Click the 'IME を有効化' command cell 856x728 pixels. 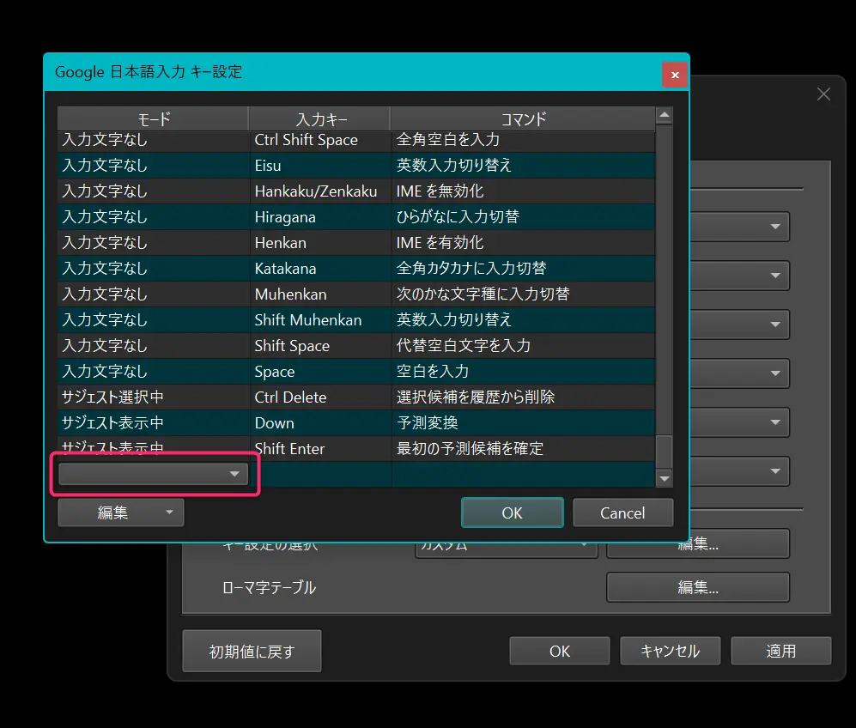pyautogui.click(x=523, y=243)
